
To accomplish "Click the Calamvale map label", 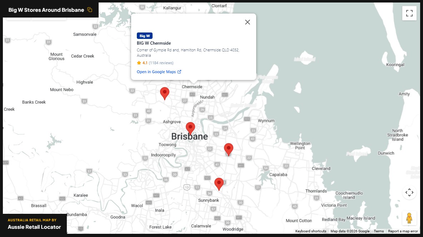I will tap(201, 226).
